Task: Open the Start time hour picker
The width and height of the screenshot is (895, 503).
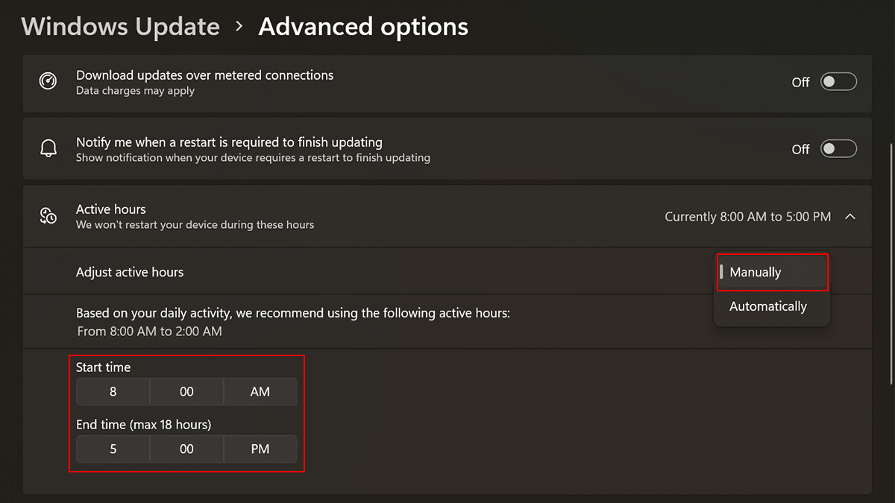Action: tap(113, 391)
